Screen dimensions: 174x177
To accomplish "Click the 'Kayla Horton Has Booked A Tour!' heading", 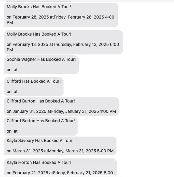I will pyautogui.click(x=39, y=162).
